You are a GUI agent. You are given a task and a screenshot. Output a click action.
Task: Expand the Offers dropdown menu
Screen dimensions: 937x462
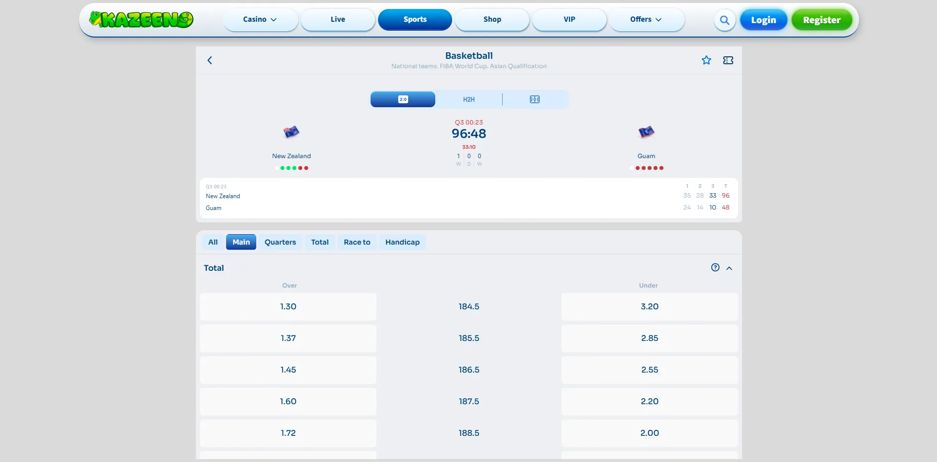click(x=647, y=19)
